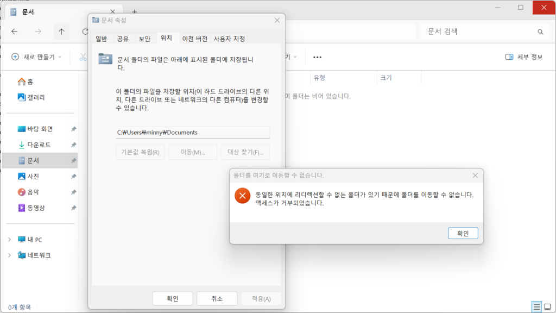Select the 위치 tab
This screenshot has width=556, height=313.
(166, 38)
